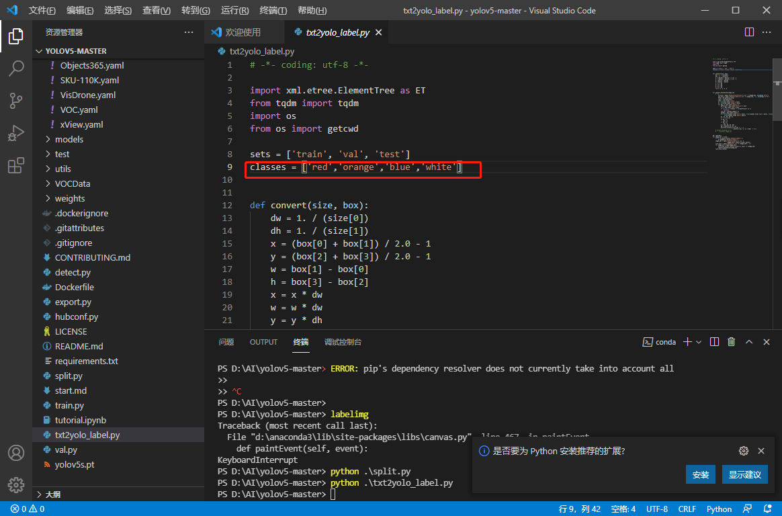Open the Source Control view

click(x=16, y=101)
